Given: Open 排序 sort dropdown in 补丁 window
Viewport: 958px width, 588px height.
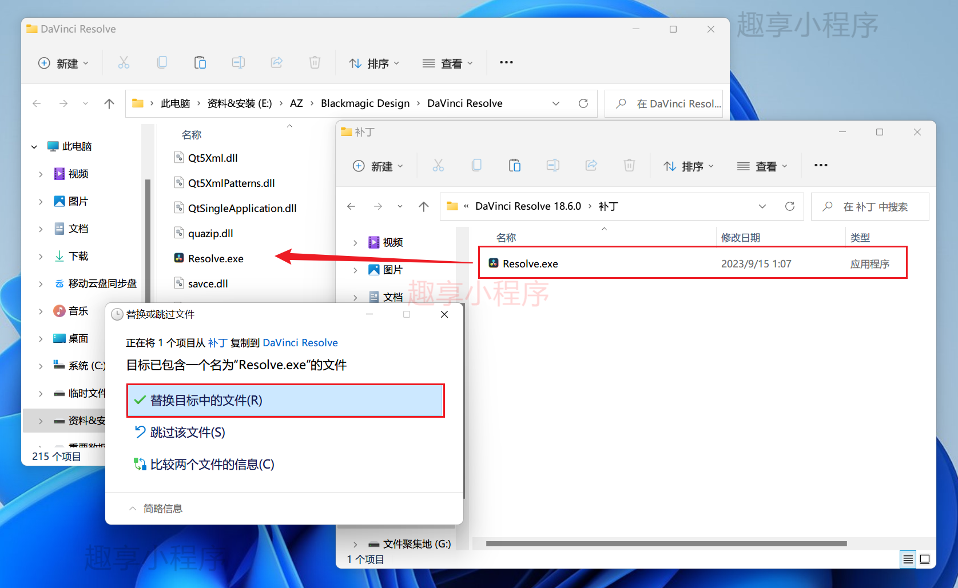Looking at the screenshot, I should pos(689,166).
